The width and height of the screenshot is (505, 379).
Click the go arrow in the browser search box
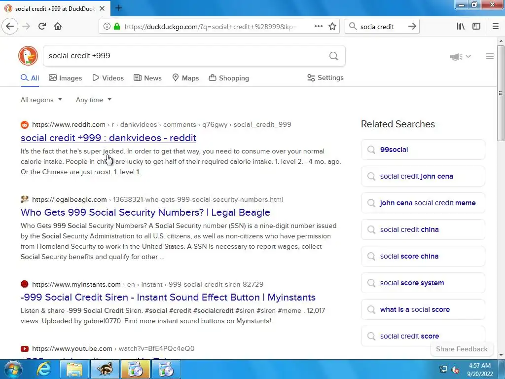(x=412, y=27)
